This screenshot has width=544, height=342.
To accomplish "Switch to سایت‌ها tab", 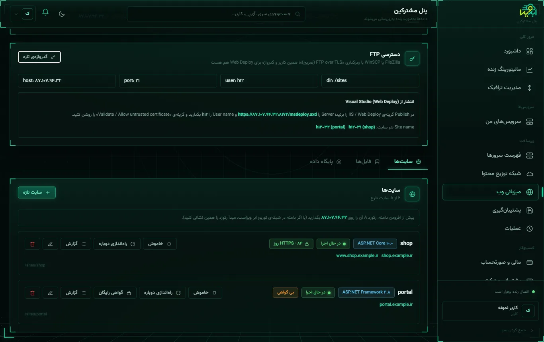I will tap(408, 161).
